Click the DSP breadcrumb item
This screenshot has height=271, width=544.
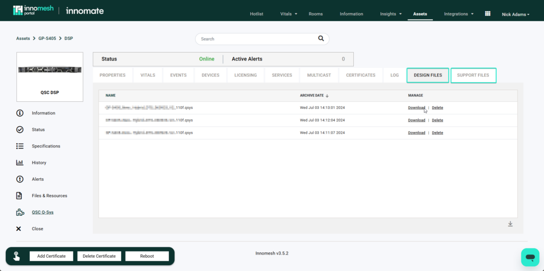pos(69,39)
